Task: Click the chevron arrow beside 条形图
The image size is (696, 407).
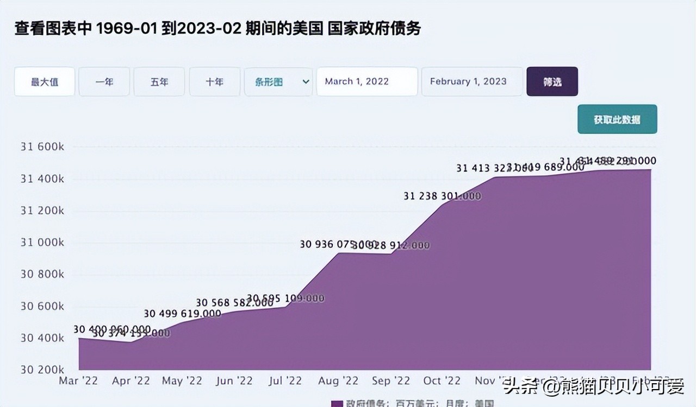Action: pyautogui.click(x=305, y=81)
